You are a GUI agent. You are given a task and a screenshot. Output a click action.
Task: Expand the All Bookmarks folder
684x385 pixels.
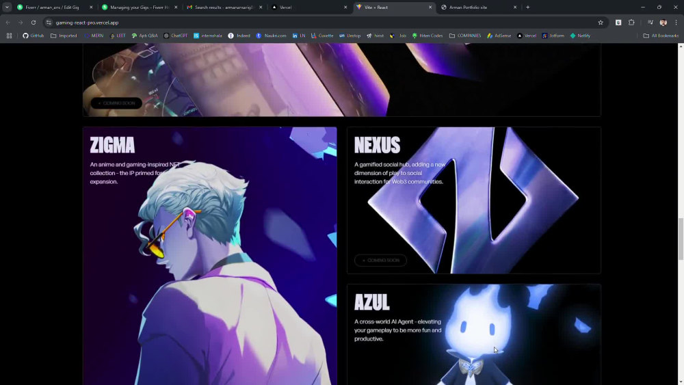coord(661,36)
